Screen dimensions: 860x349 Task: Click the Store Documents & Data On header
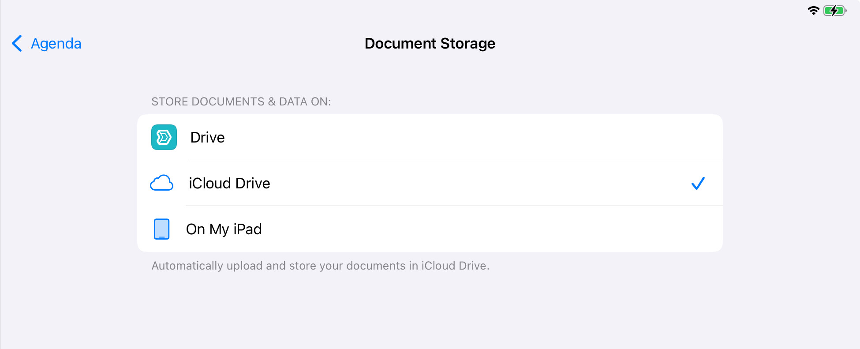(241, 101)
